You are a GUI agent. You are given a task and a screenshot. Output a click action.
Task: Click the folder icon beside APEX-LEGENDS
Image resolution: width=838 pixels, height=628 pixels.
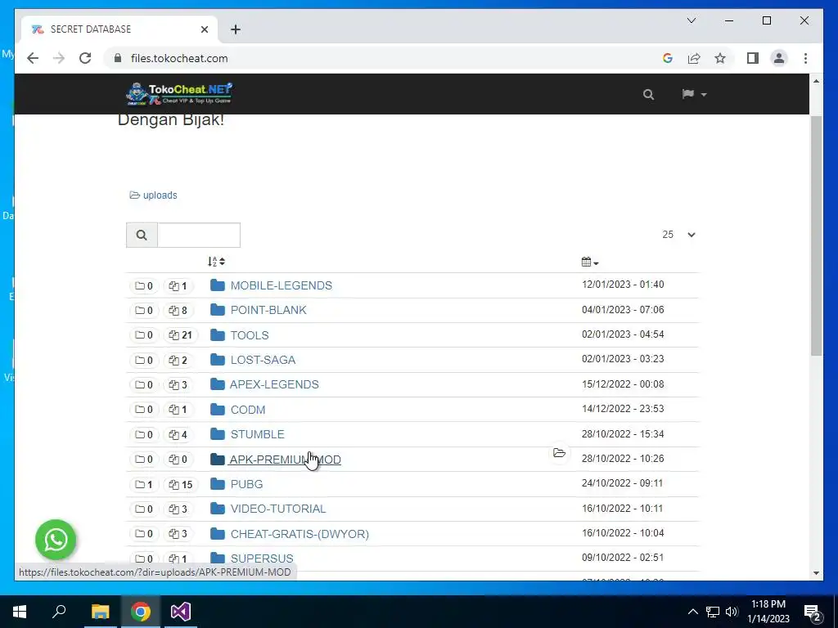218,384
